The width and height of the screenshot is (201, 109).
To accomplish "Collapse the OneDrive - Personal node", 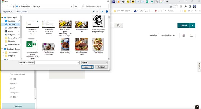I will (2, 49).
